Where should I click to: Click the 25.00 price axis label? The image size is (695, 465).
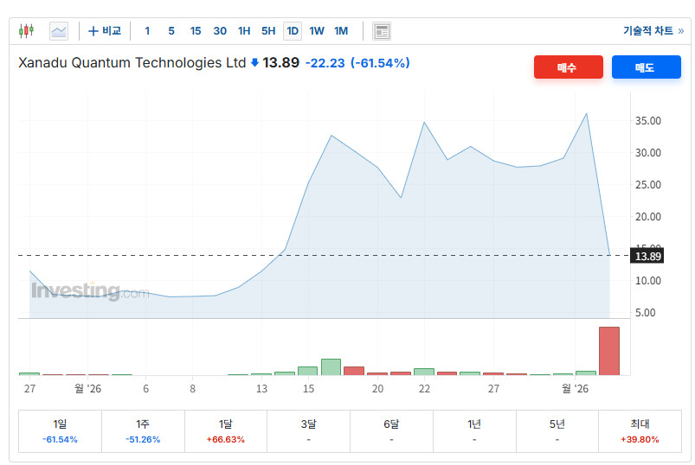tap(648, 184)
